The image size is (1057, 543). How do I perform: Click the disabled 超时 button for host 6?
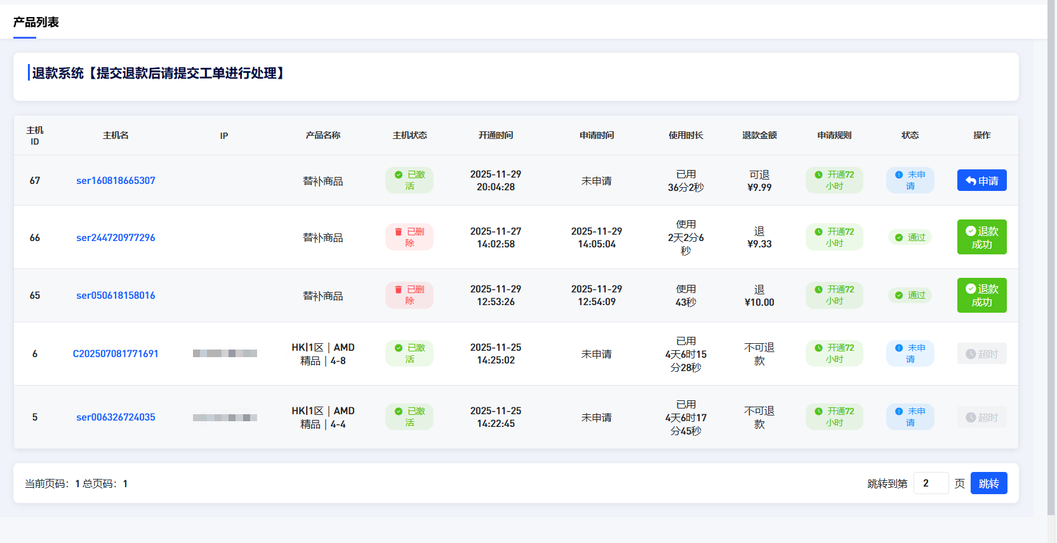tap(981, 354)
